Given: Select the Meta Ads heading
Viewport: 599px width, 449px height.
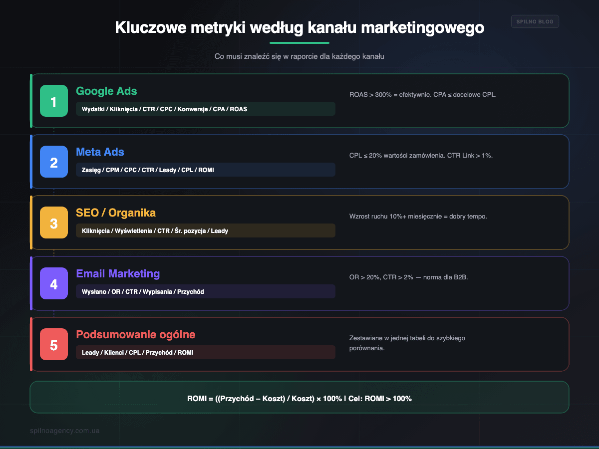Looking at the screenshot, I should (x=100, y=152).
